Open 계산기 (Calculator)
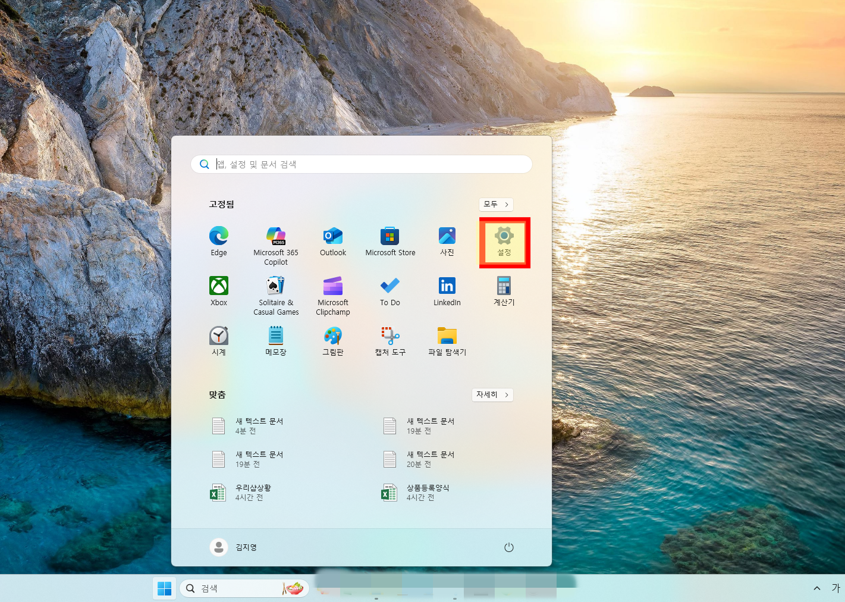The height and width of the screenshot is (602, 845). click(x=504, y=291)
